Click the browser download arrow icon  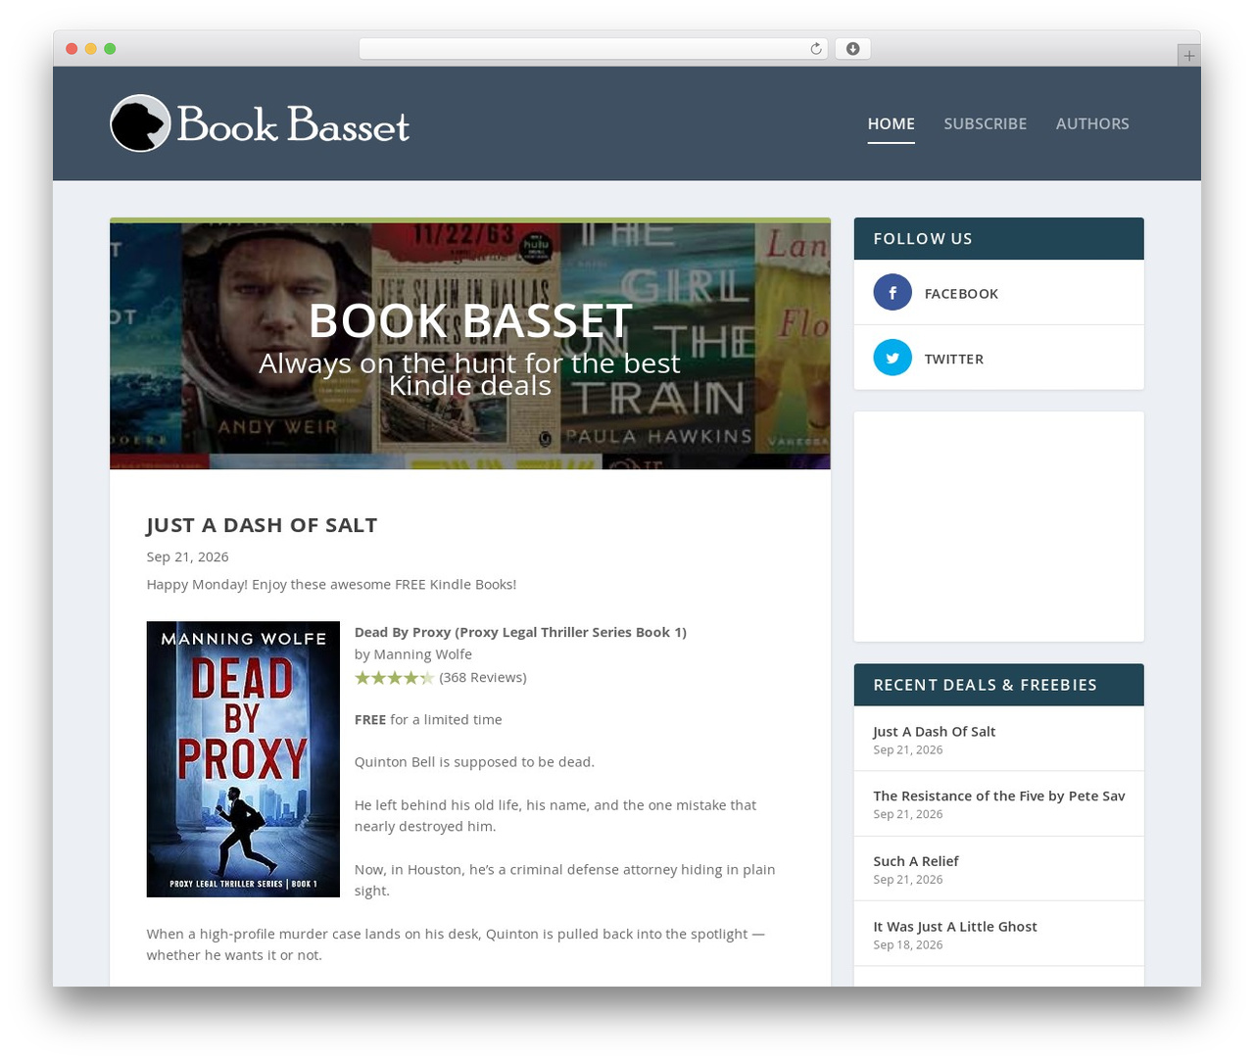[853, 49]
